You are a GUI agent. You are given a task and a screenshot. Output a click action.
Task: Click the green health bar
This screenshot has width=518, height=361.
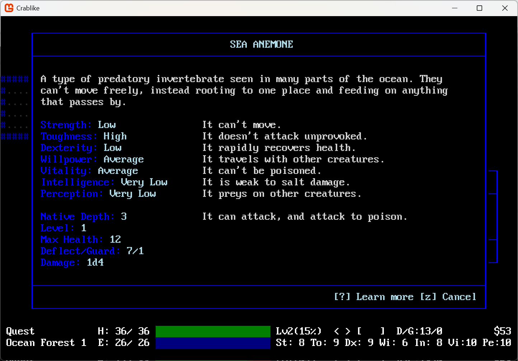[213, 331]
